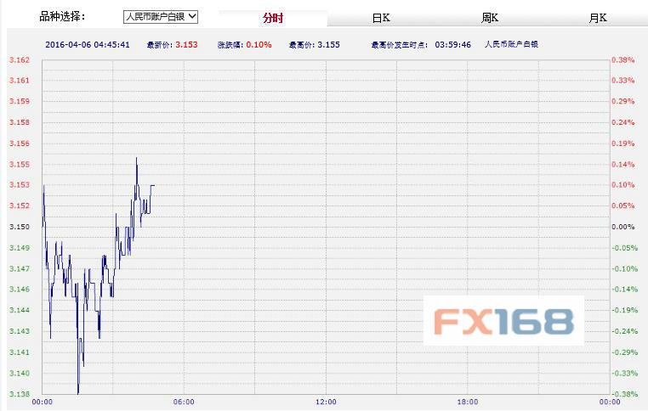
Task: Click the 品种选择 label
Action: tap(63, 16)
